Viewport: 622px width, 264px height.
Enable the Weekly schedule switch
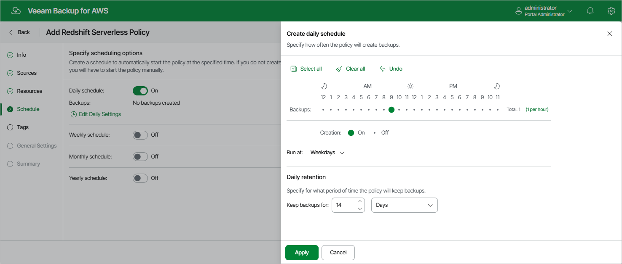140,135
